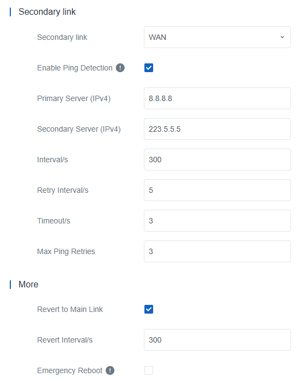Select the Max Ping Retries input field
The image size is (303, 383).
tap(217, 251)
